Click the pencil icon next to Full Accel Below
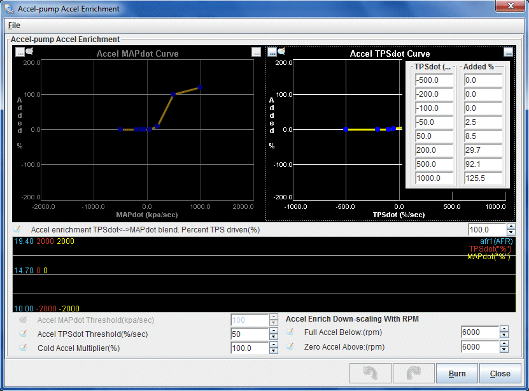This screenshot has width=529, height=391. (290, 333)
